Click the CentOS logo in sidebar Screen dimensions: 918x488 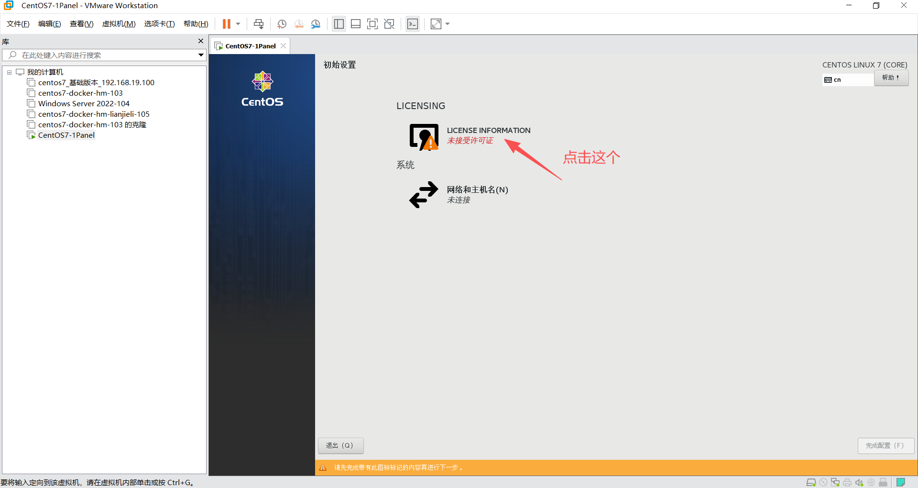click(262, 89)
